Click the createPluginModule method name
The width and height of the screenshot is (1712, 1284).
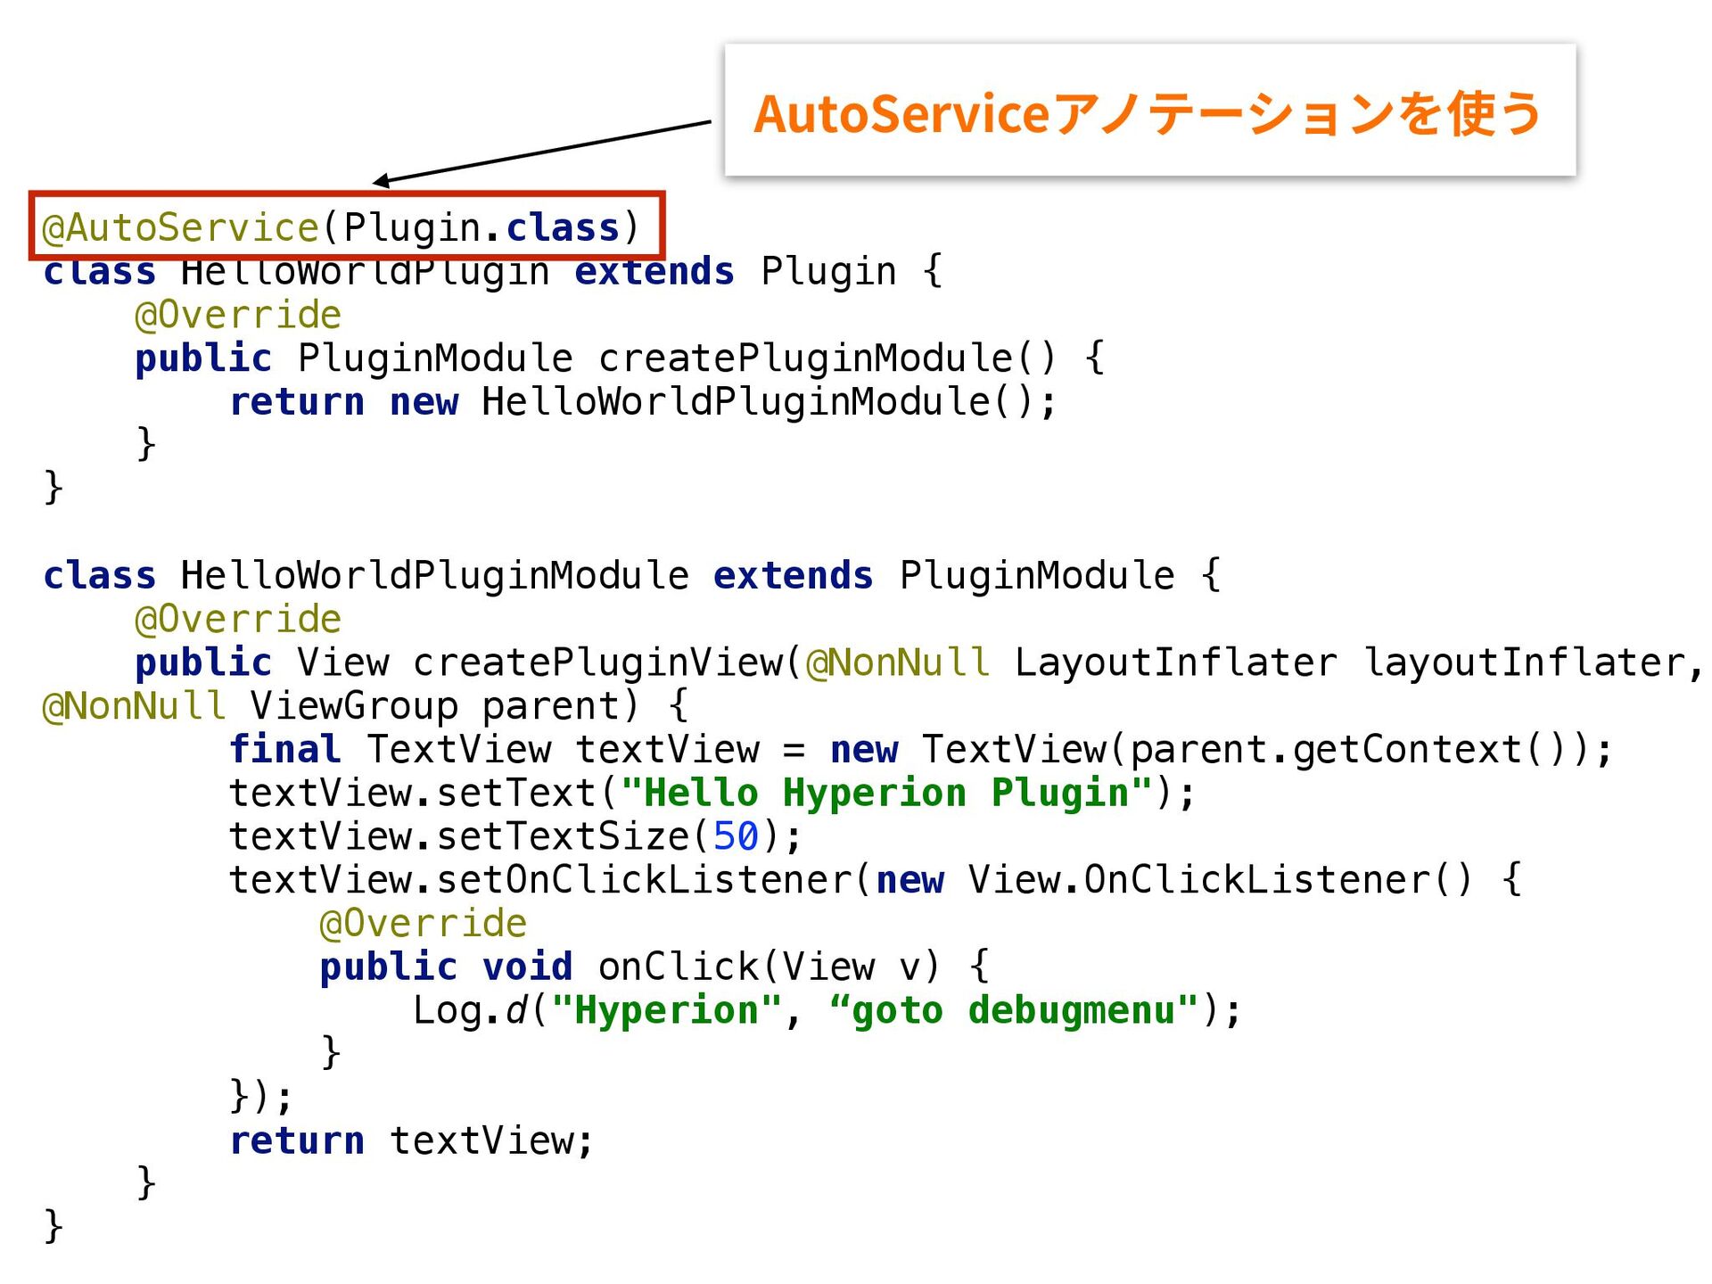click(x=805, y=358)
